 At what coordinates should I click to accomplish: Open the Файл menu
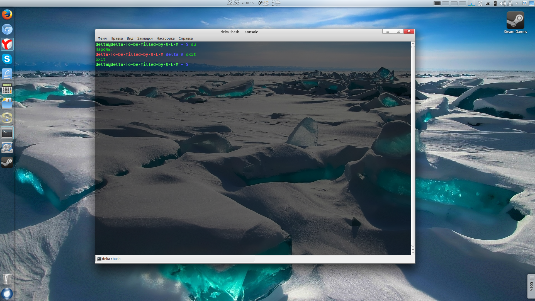coord(102,38)
